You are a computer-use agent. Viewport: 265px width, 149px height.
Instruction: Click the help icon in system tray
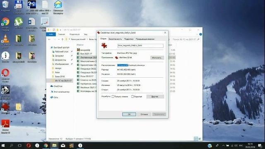[210, 145]
